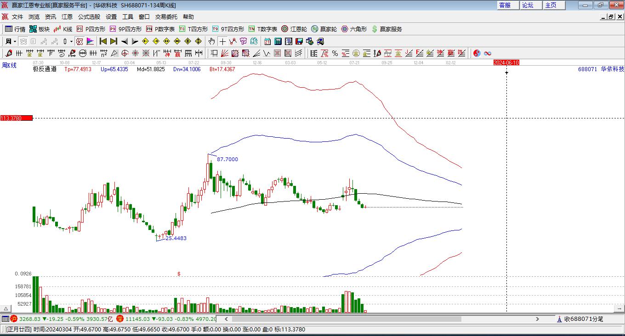The width and height of the screenshot is (625, 336).
Task: Open the 行情 market quotes view
Action: [15, 29]
